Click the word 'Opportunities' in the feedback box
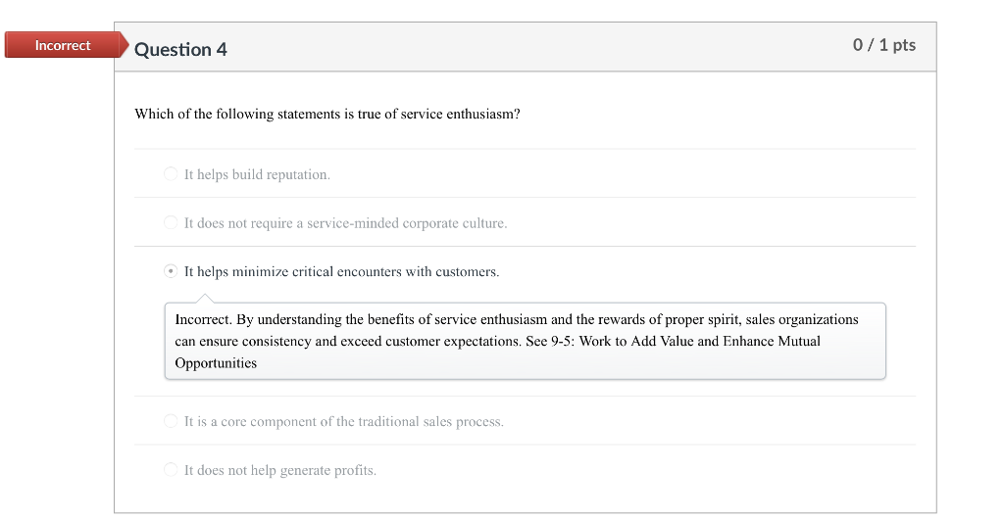Viewport: 1004px width, 518px height. (x=216, y=363)
